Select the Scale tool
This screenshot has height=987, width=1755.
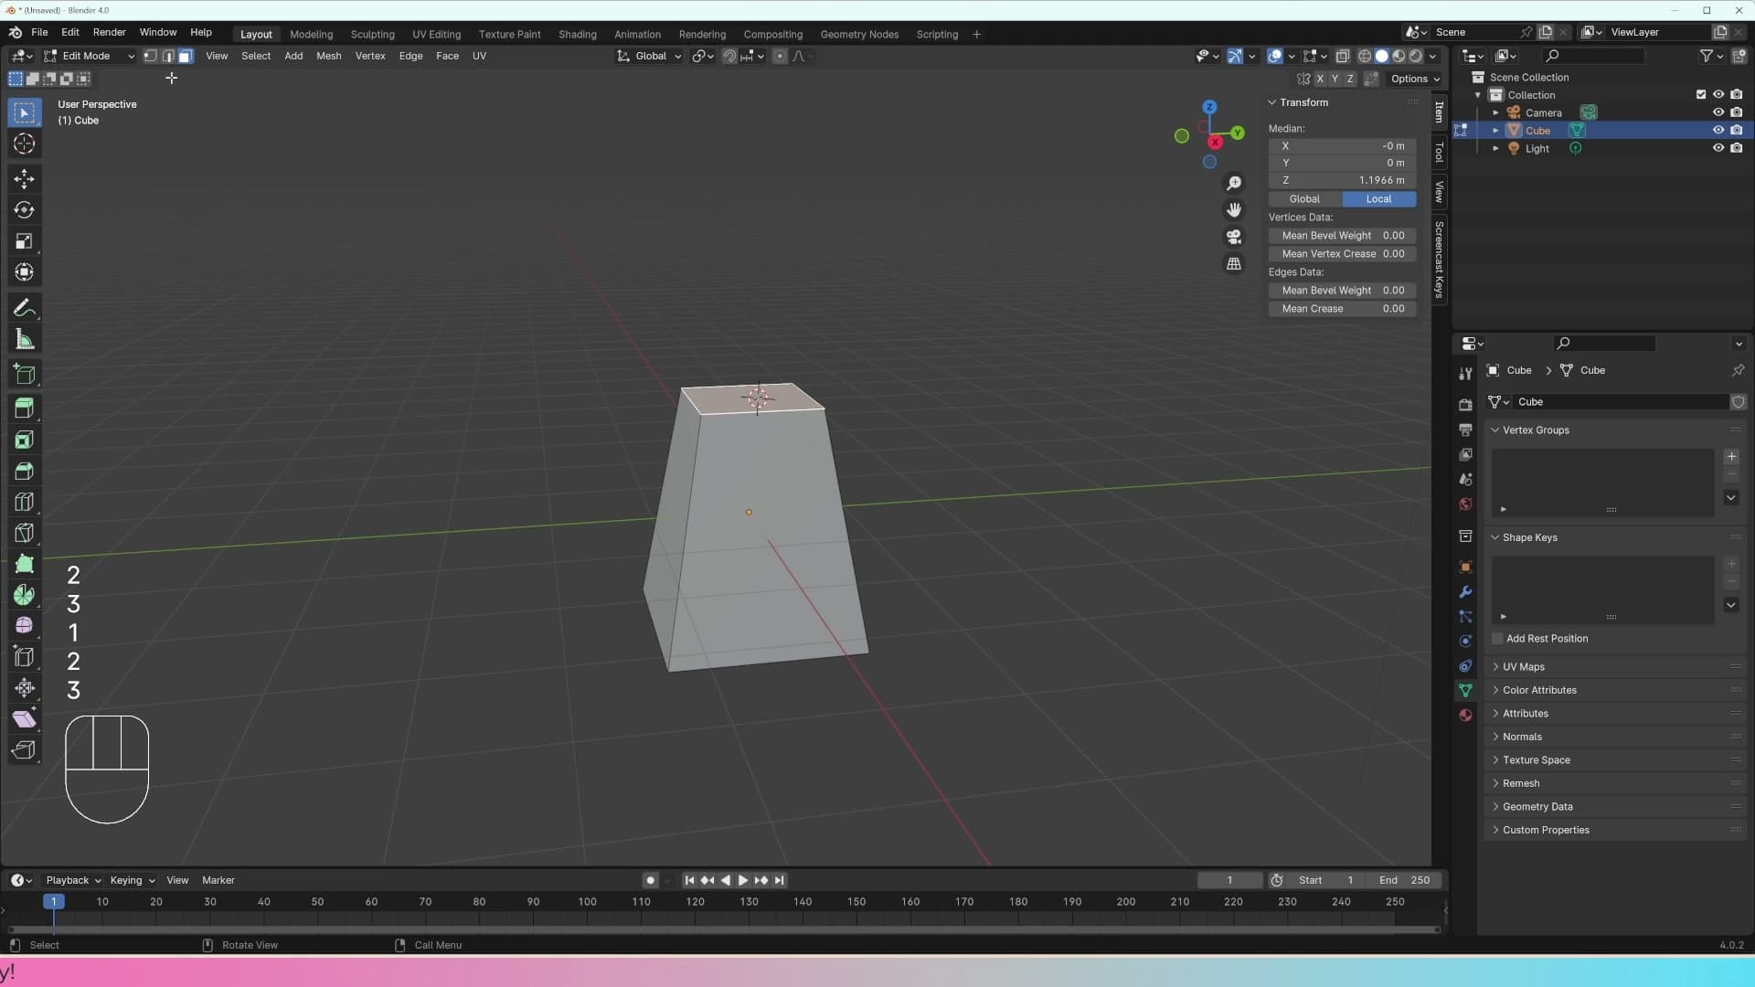(x=25, y=241)
